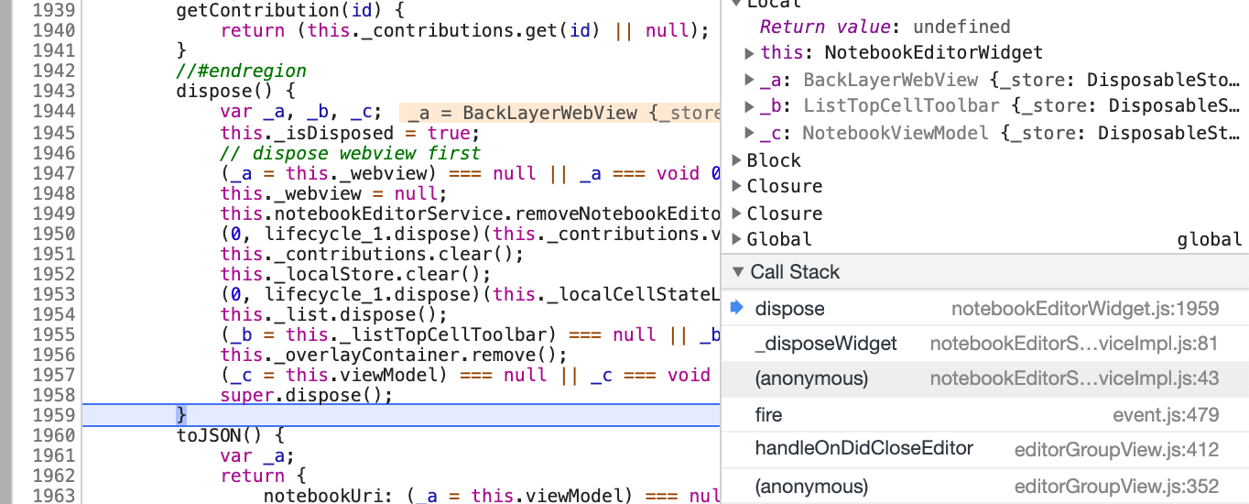The image size is (1249, 504).
Task: Click 'toJSON() {' method declaration
Action: tap(230, 435)
